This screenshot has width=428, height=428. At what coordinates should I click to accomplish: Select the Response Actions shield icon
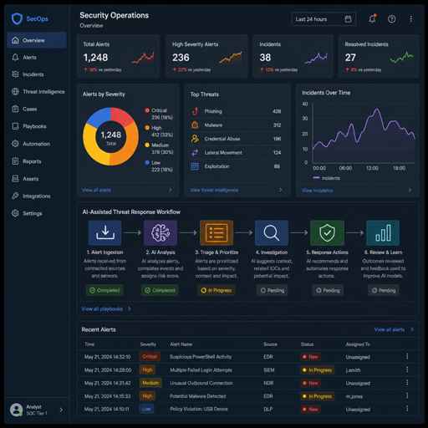[327, 233]
